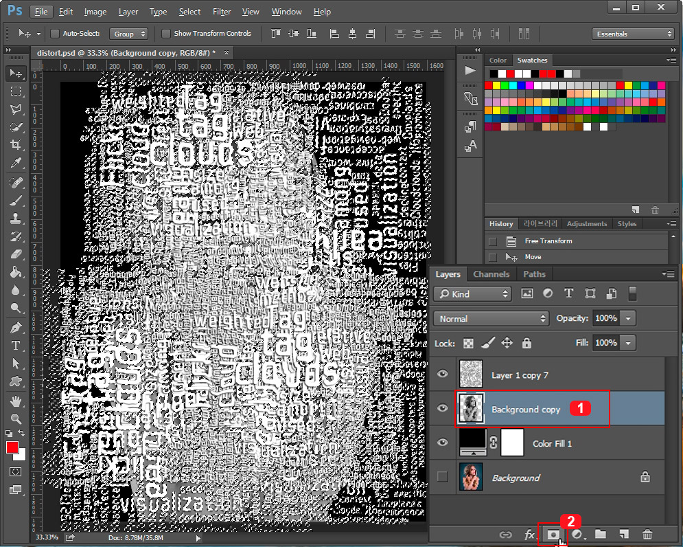Hide Color Fill 1 layer eye
The image size is (683, 547).
(443, 443)
